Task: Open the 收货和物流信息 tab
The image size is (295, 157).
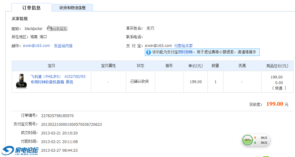Action: (72, 8)
